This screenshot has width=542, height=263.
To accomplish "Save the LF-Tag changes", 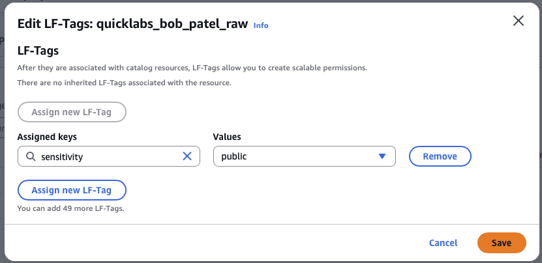I will [x=502, y=243].
